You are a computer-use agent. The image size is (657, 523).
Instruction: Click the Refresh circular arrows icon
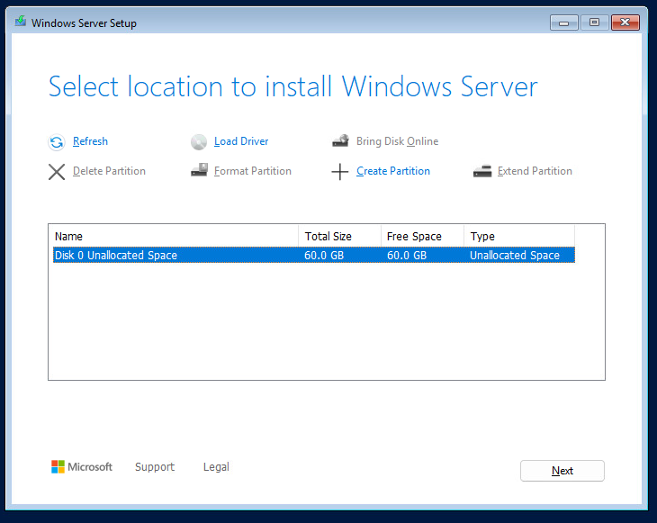click(57, 142)
